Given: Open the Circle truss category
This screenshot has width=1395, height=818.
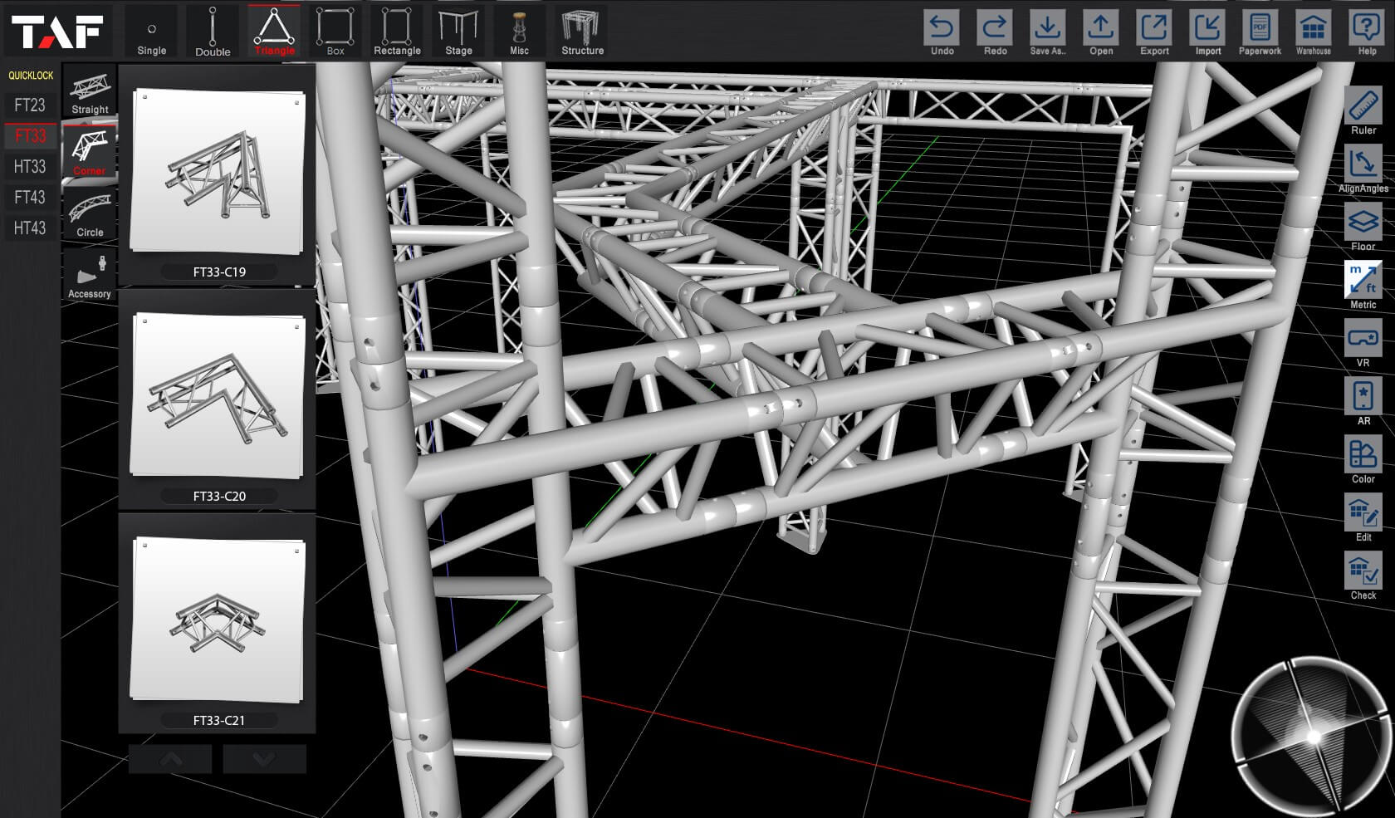Looking at the screenshot, I should pyautogui.click(x=90, y=216).
